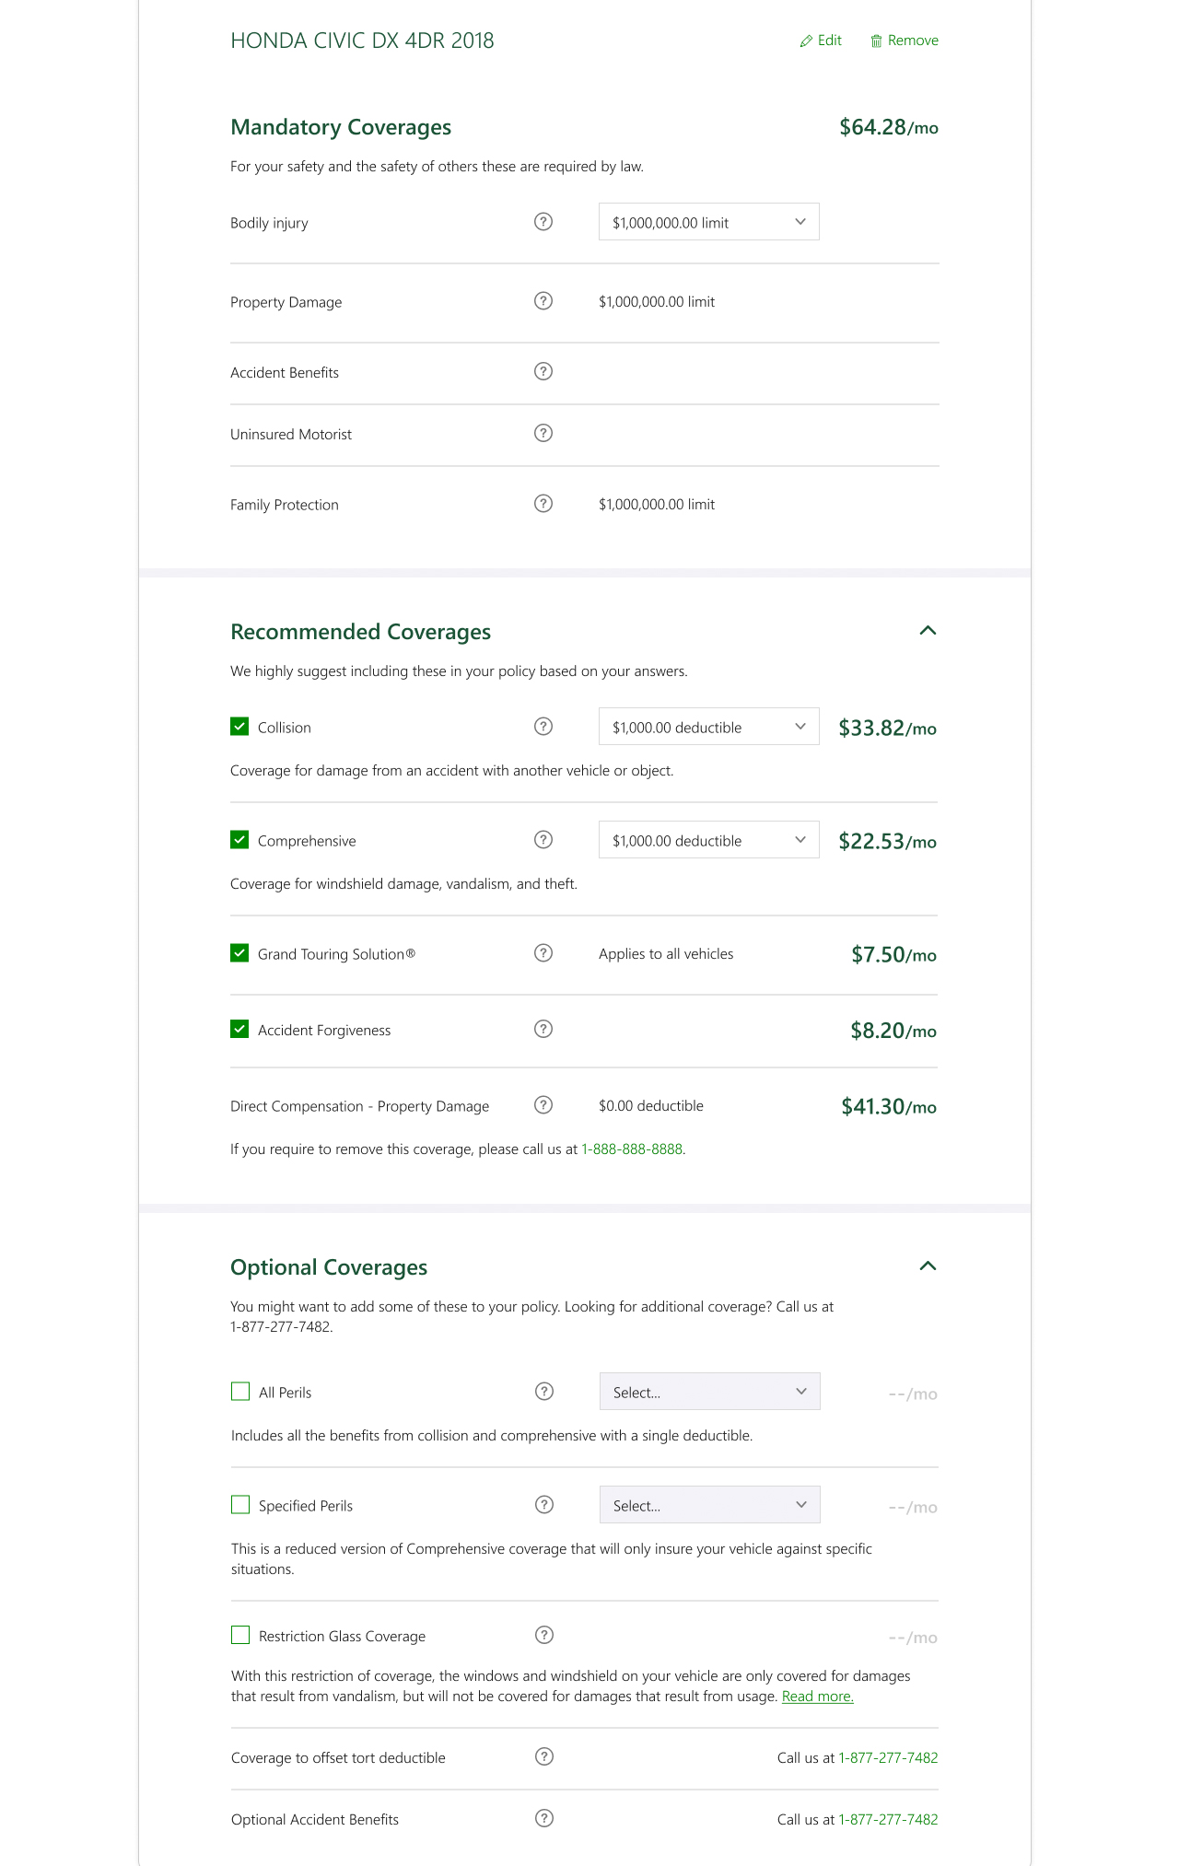The height and width of the screenshot is (1866, 1179).
Task: Open the All Perils Select dropdown
Action: [x=709, y=1392]
